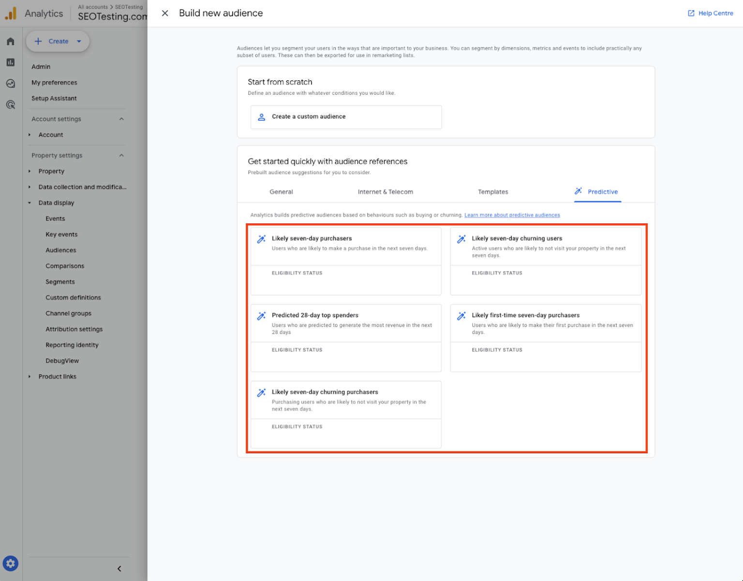The image size is (743, 581).
Task: Open Explore via the compass icon
Action: pyautogui.click(x=10, y=83)
